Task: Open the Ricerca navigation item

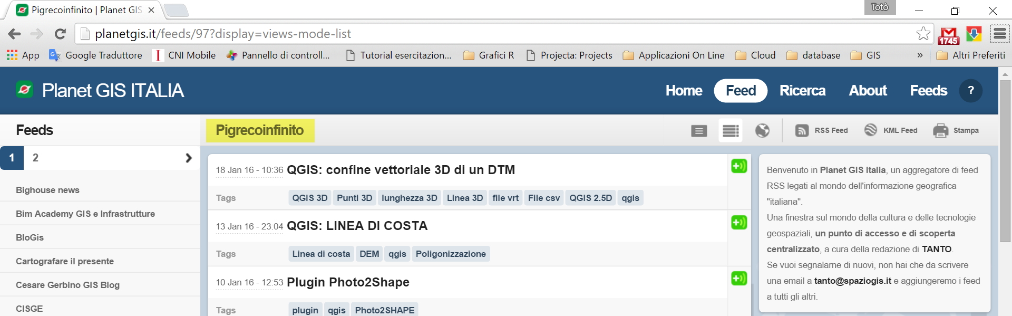Action: pyautogui.click(x=802, y=91)
